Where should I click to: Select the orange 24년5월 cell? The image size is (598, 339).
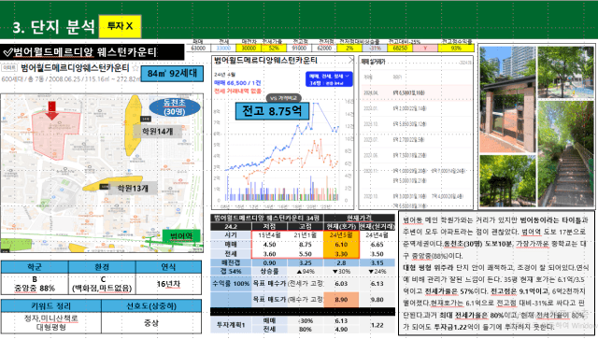click(x=341, y=235)
